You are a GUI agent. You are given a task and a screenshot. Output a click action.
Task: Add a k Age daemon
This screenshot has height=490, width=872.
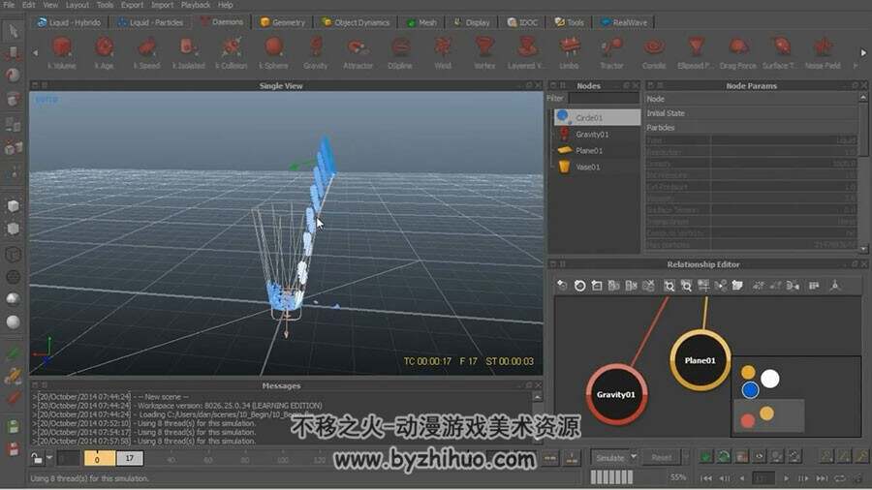[x=104, y=53]
